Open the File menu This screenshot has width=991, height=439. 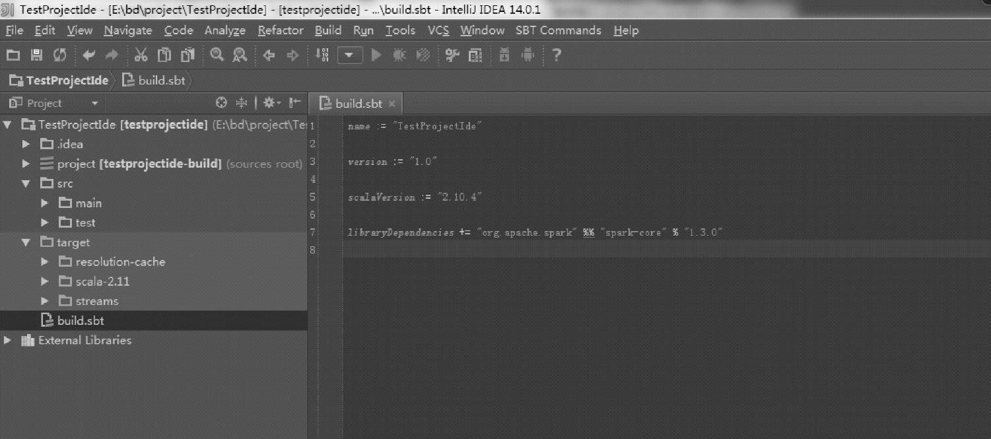14,30
